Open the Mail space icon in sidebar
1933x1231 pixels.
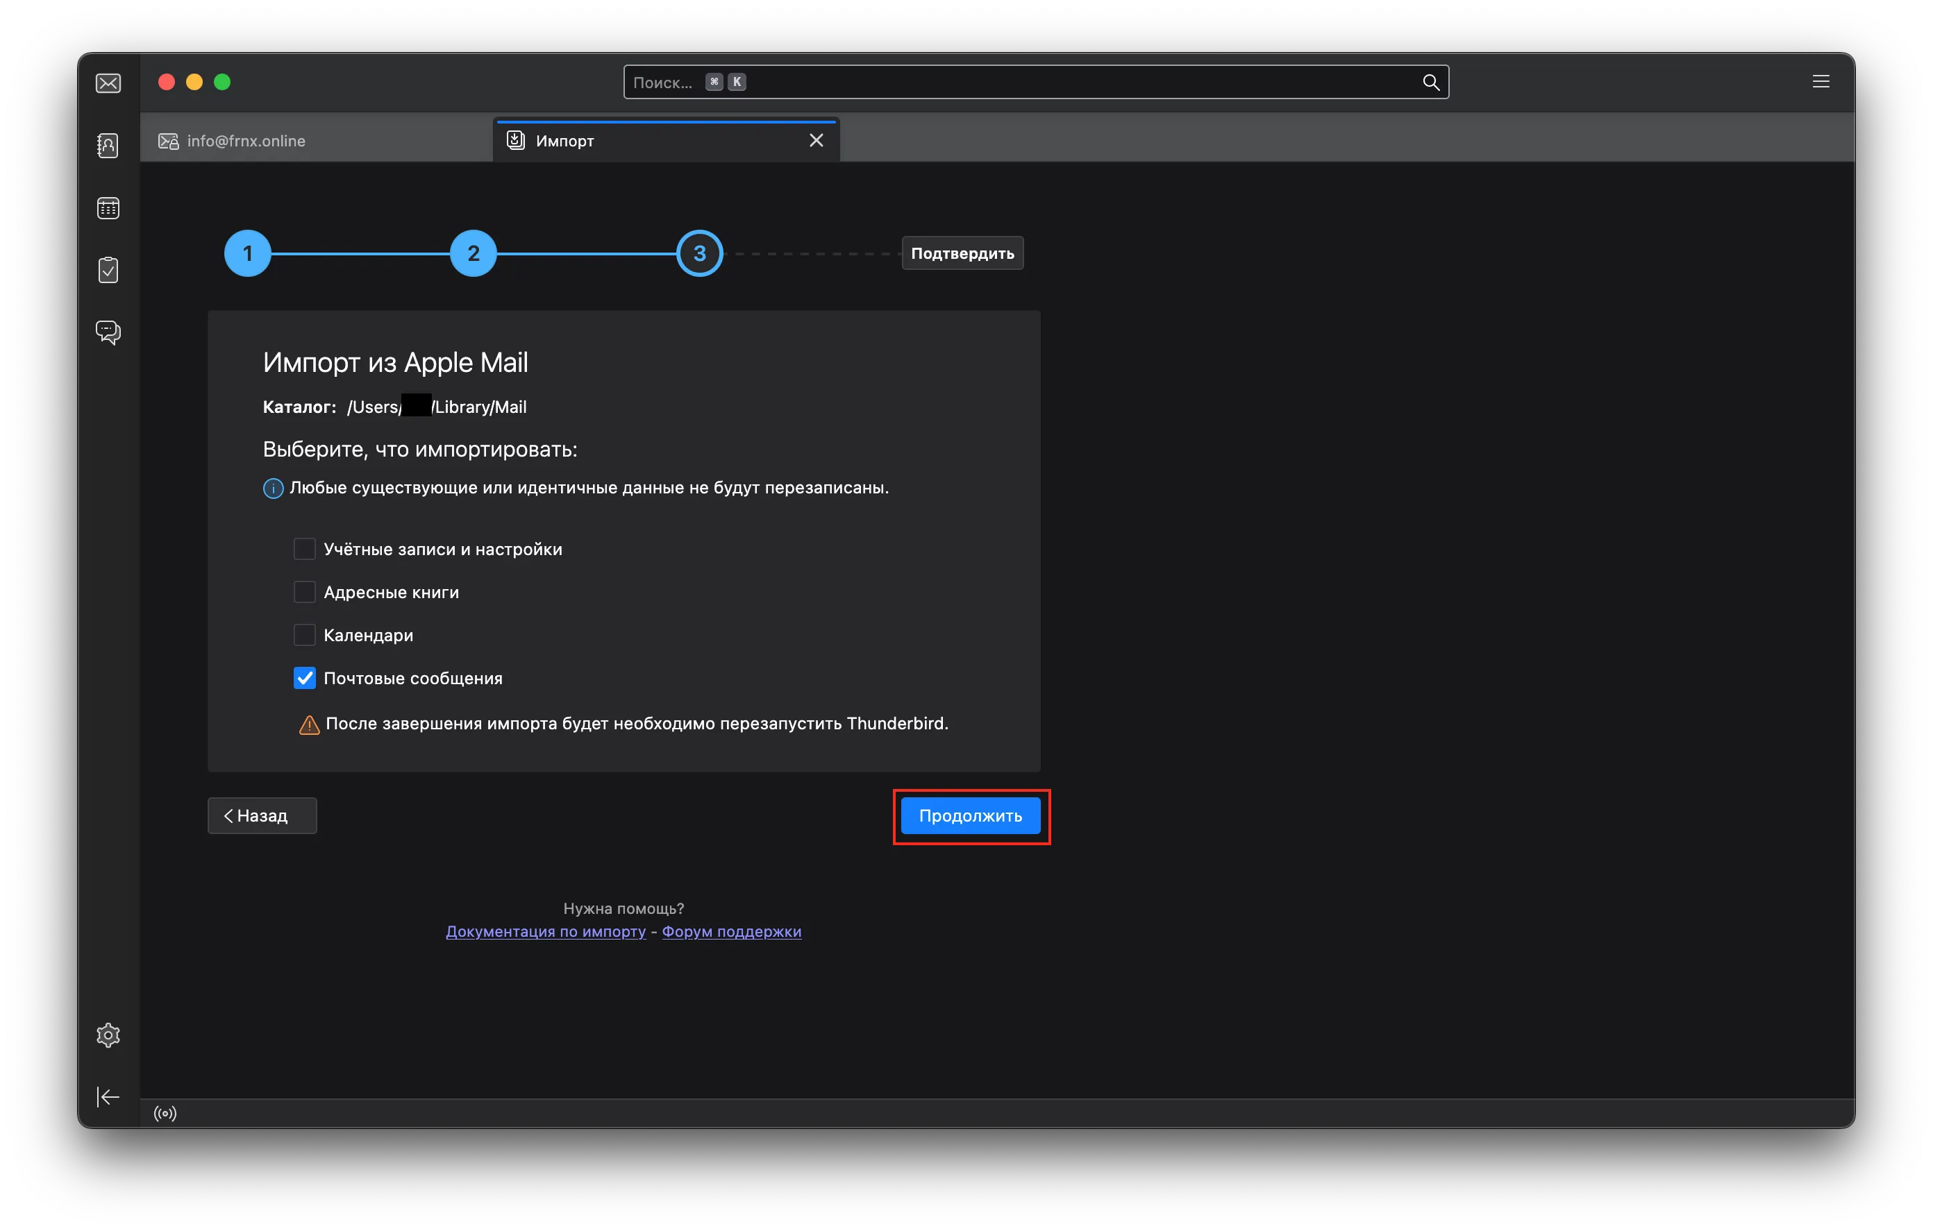point(108,83)
